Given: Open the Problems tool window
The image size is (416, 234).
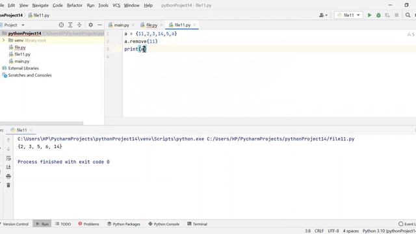Looking at the screenshot, I should [88, 224].
